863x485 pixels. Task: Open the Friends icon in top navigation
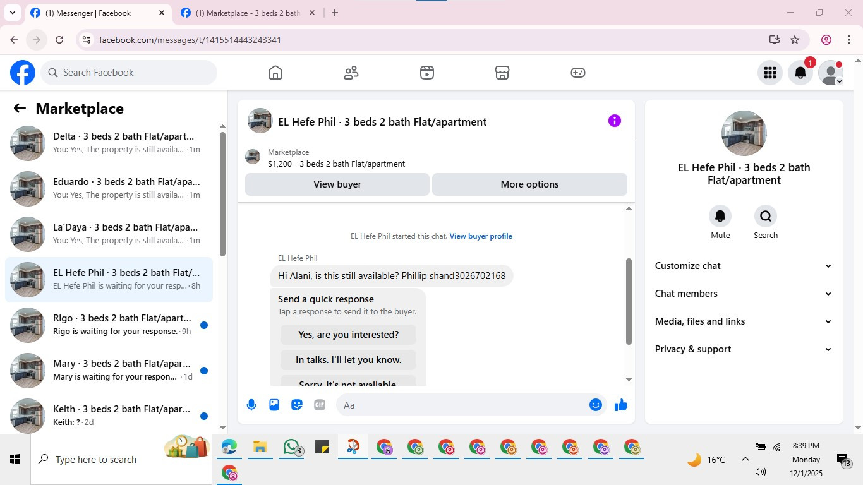351,73
